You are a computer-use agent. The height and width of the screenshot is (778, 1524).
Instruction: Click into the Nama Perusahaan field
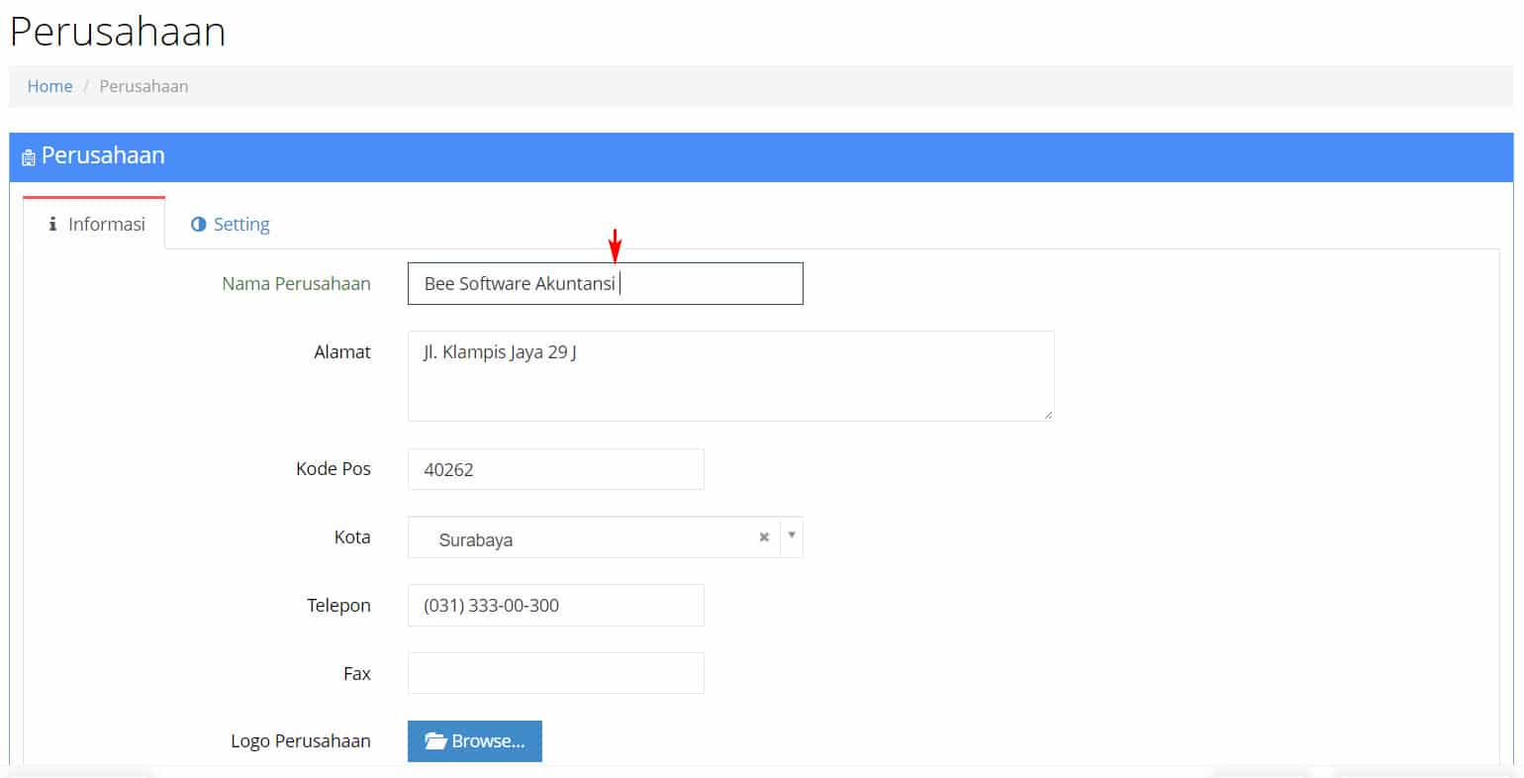pyautogui.click(x=605, y=283)
